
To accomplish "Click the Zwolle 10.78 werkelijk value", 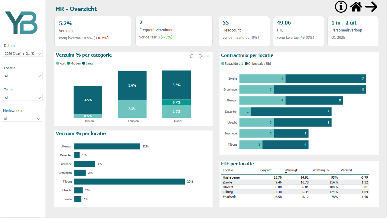I will point(304,182).
